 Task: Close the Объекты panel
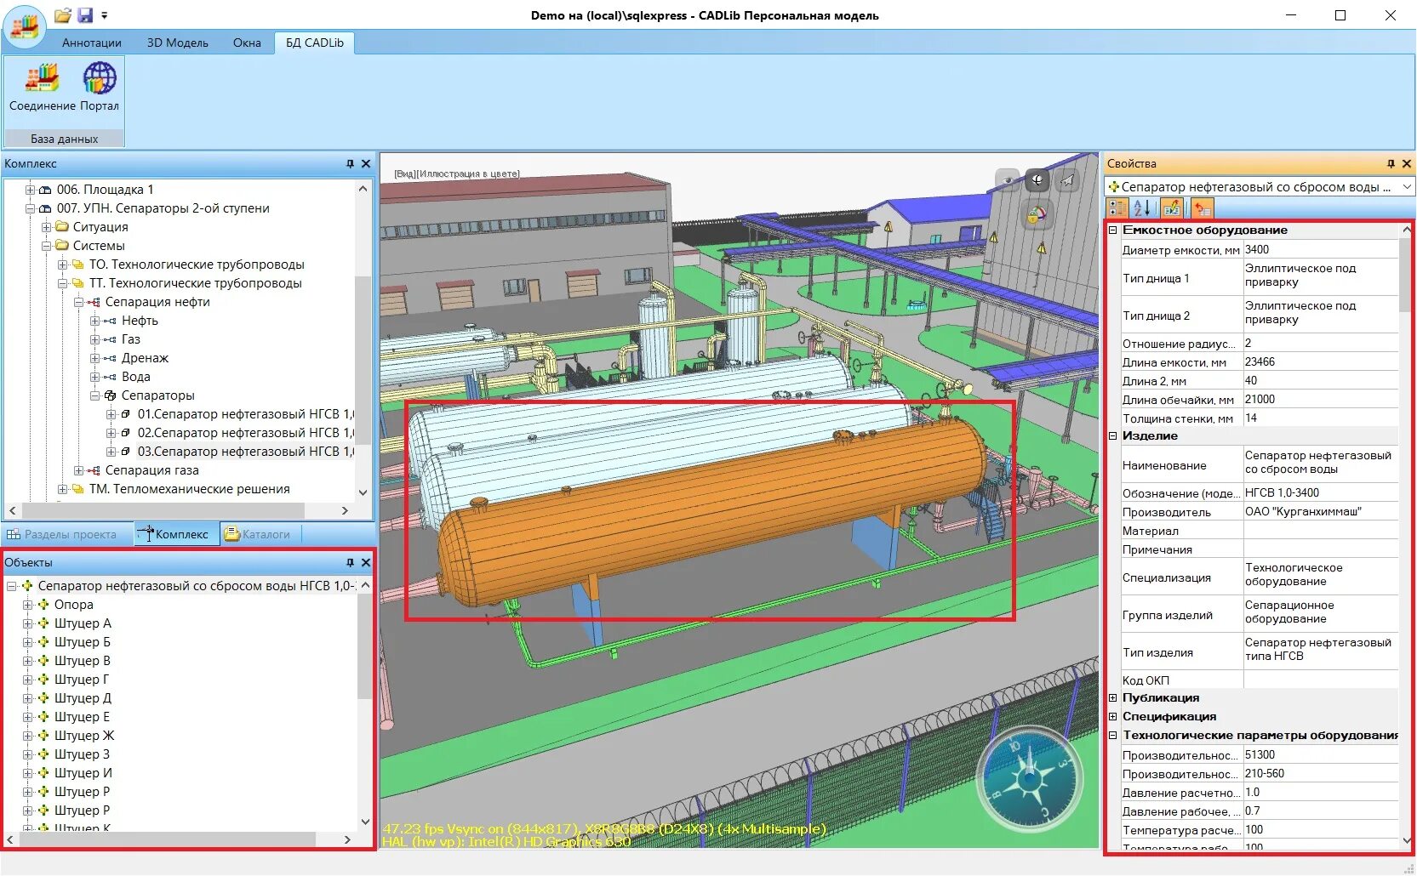[366, 562]
